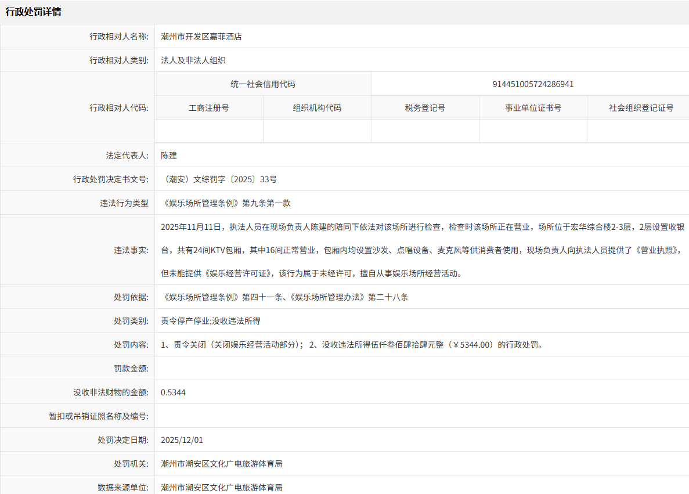Select the hotel name 潮州市开发区嘉菲酒店

[x=201, y=36]
